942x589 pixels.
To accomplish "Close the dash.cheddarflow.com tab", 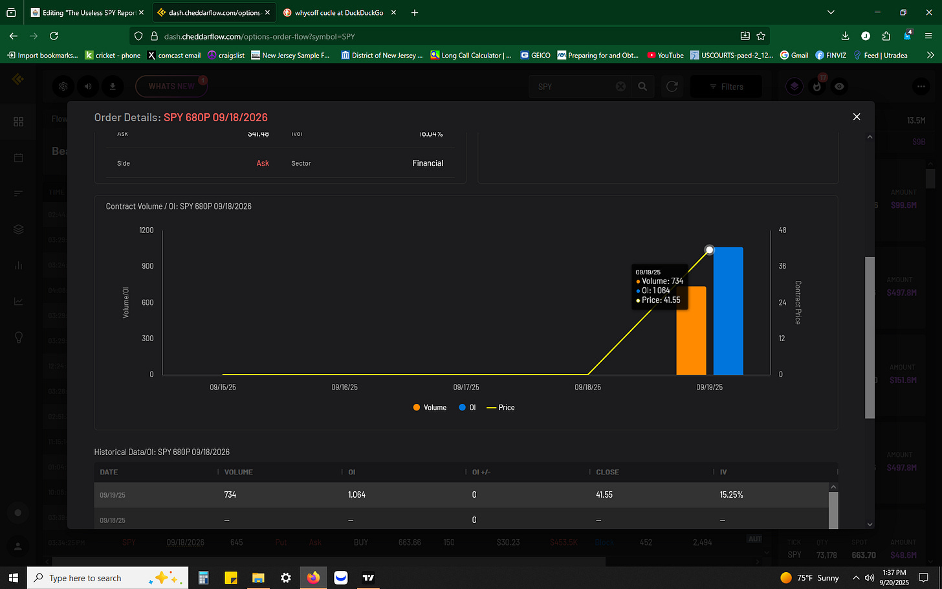I will 267,12.
